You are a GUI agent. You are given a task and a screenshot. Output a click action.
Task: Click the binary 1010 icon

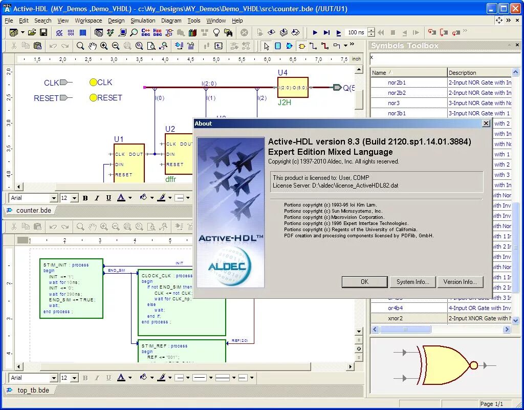click(x=71, y=32)
